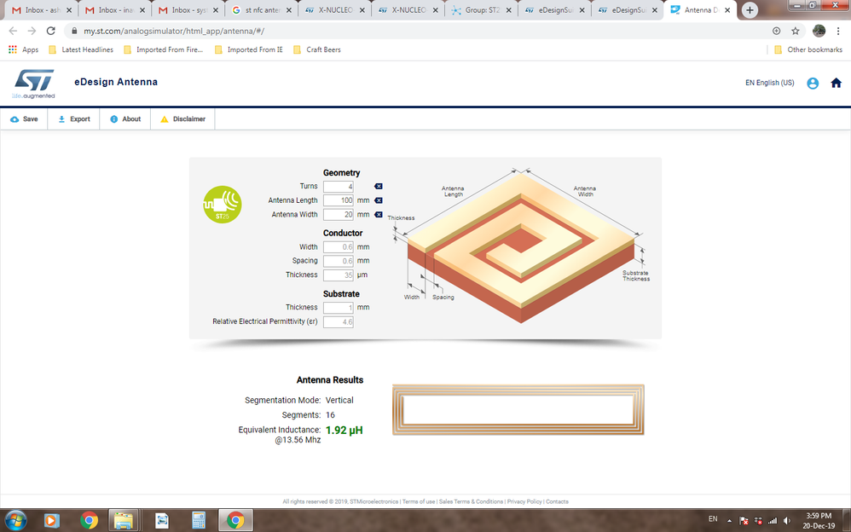Open Craft Beers bookmark folder
The height and width of the screenshot is (532, 851).
click(317, 49)
